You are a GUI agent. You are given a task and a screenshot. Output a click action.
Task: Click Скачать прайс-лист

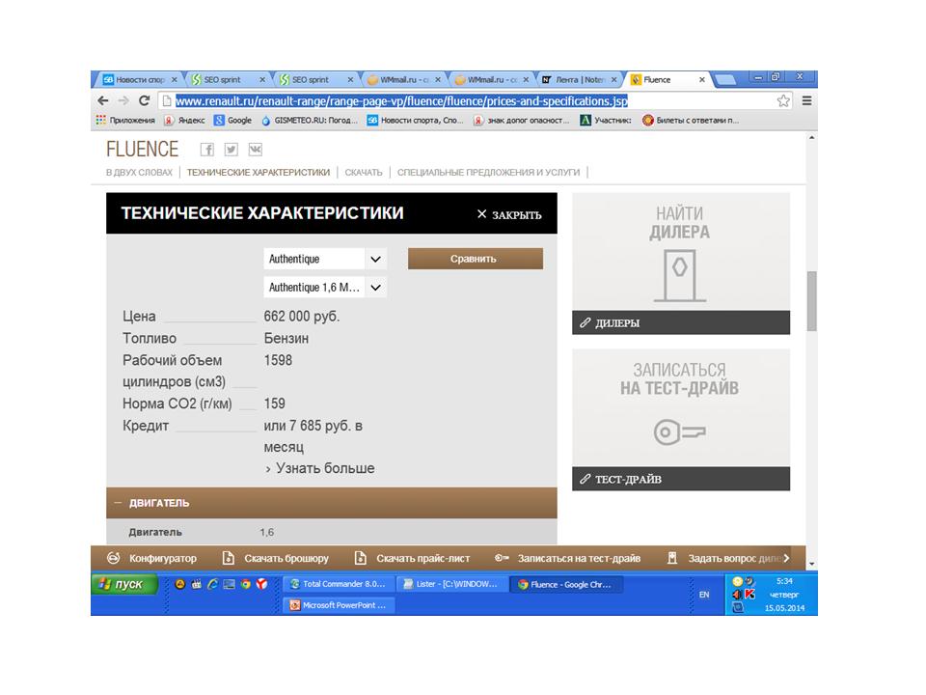[412, 558]
